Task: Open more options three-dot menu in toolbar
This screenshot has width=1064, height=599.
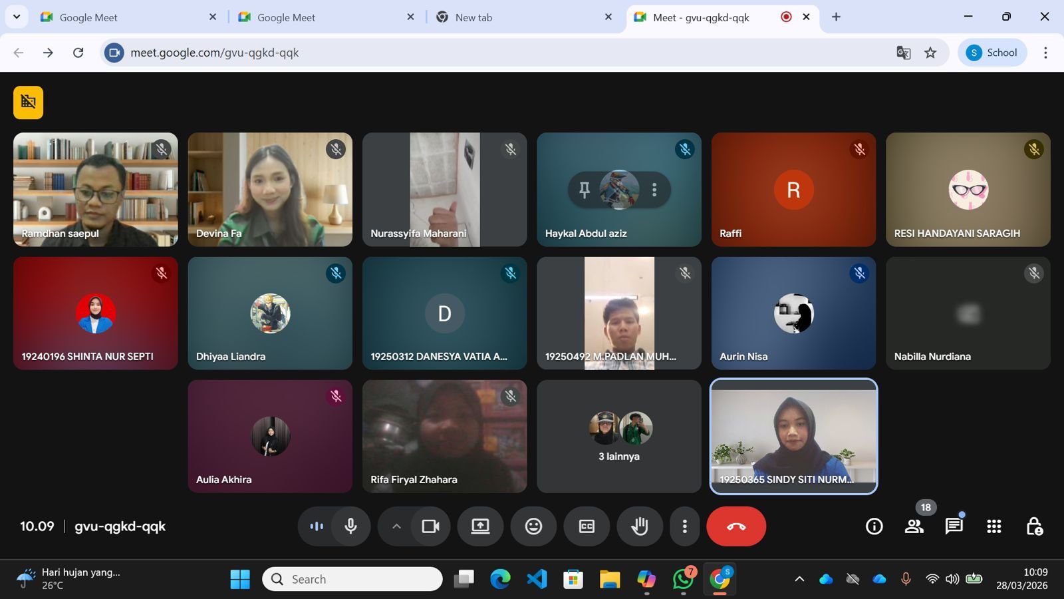Action: 684,526
